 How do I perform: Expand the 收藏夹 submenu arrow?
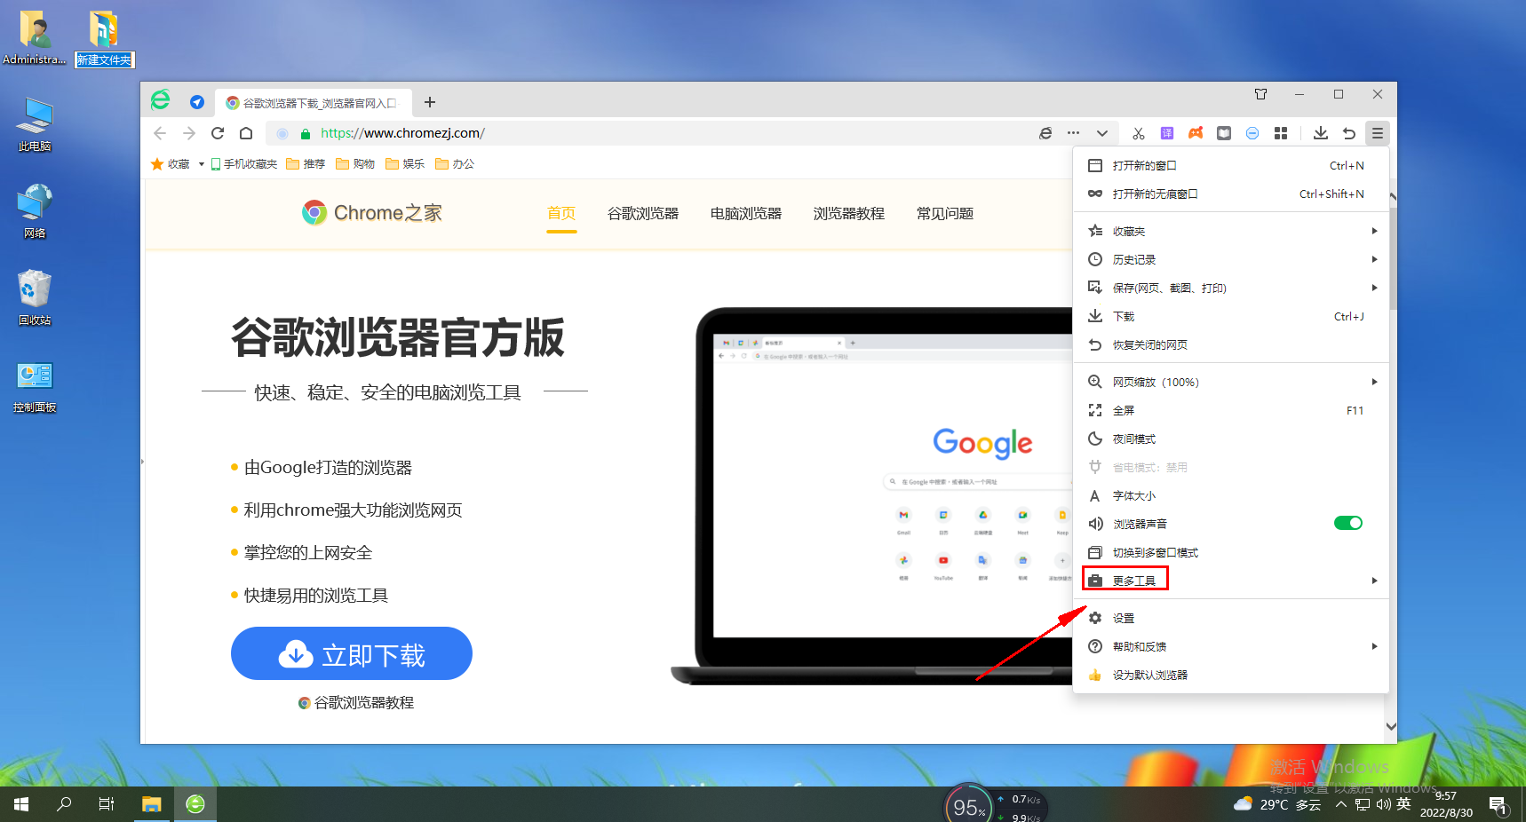pos(1373,230)
